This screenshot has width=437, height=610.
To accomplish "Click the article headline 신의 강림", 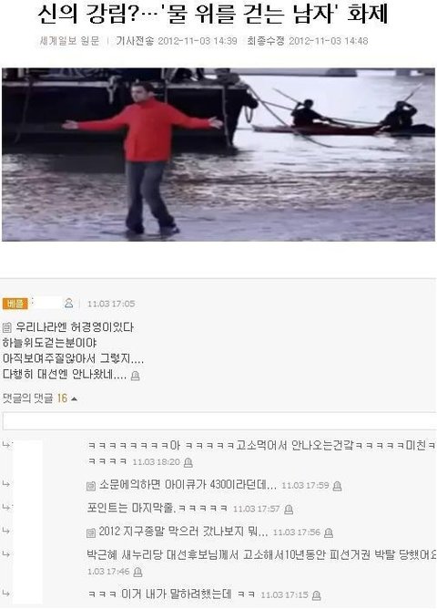I will (x=213, y=14).
